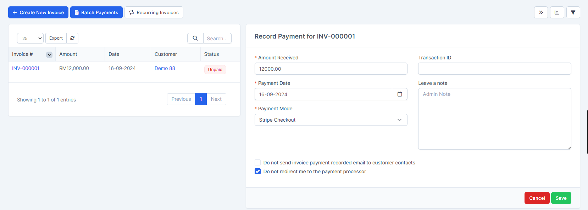The image size is (588, 210).
Task: Click the refresh table icon next to Export
Action: tap(72, 38)
